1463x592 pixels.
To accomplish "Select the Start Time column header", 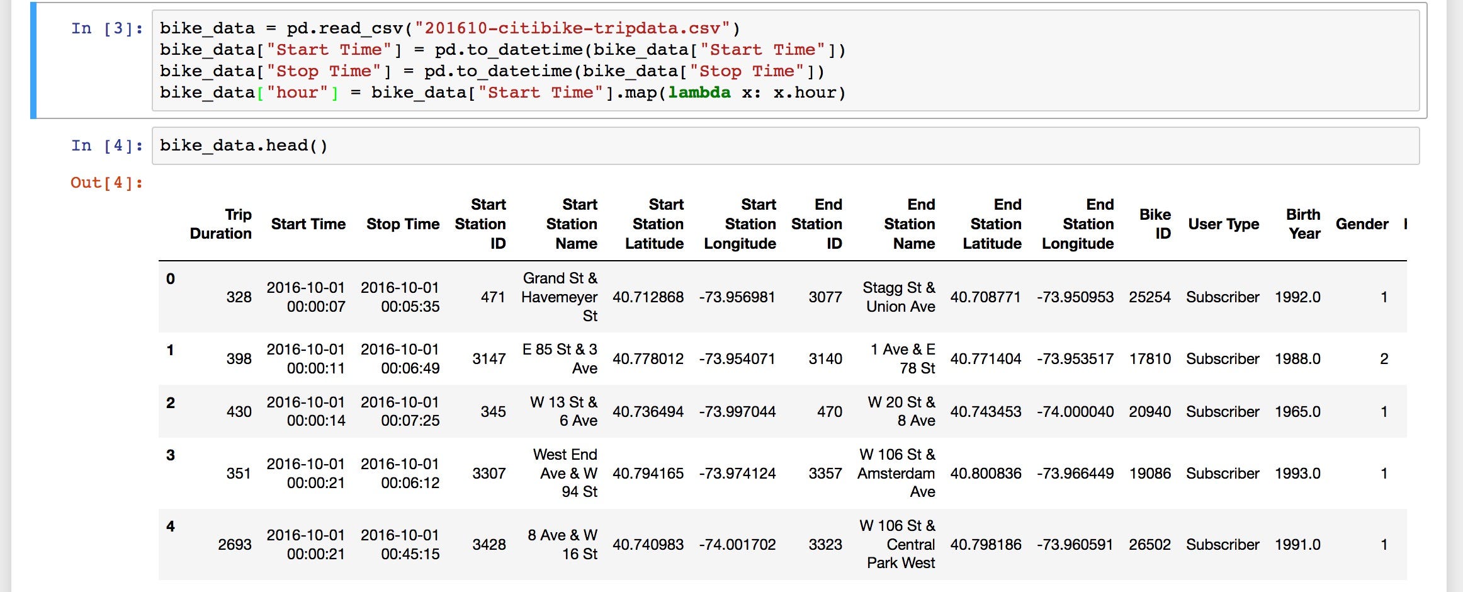I will pyautogui.click(x=308, y=224).
